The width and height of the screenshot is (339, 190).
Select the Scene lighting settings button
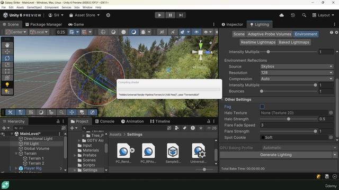(x=239, y=34)
